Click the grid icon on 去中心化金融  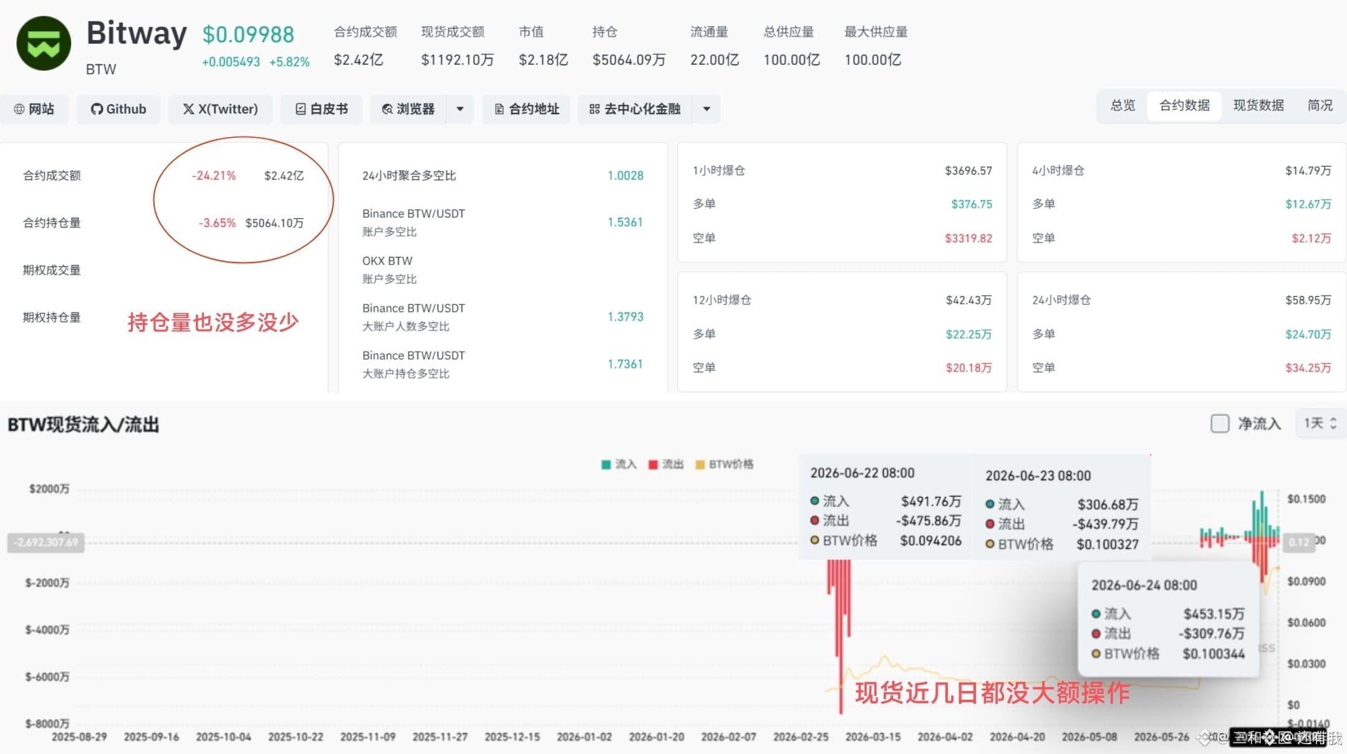[594, 109]
